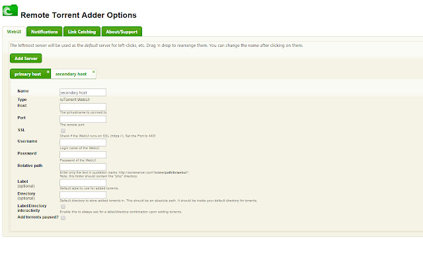Screen dimensions: 423x264
Task: Click into the Host text field
Action: [83, 106]
